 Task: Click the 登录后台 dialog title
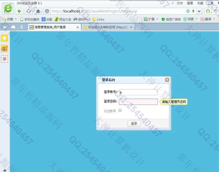click(108, 80)
